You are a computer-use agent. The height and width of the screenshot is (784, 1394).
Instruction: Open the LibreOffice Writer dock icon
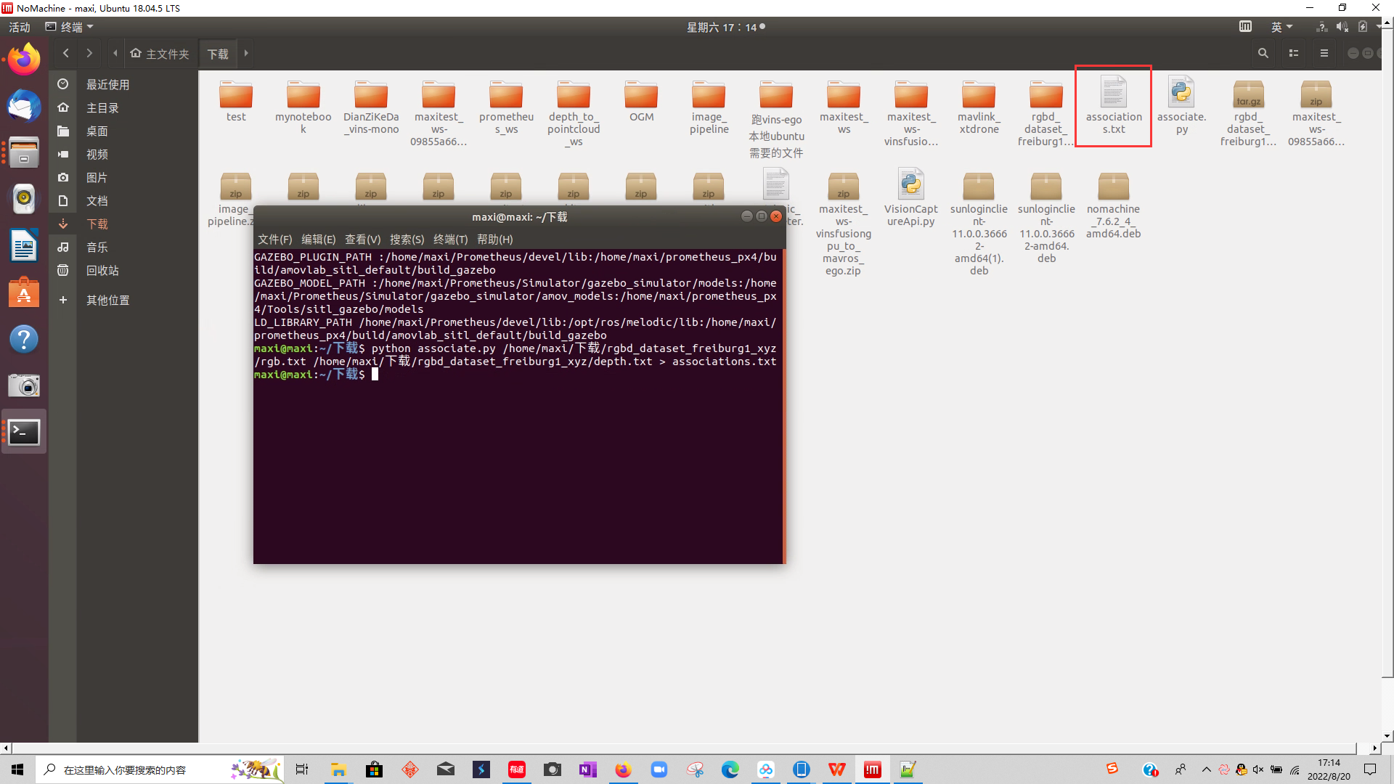pos(24,245)
